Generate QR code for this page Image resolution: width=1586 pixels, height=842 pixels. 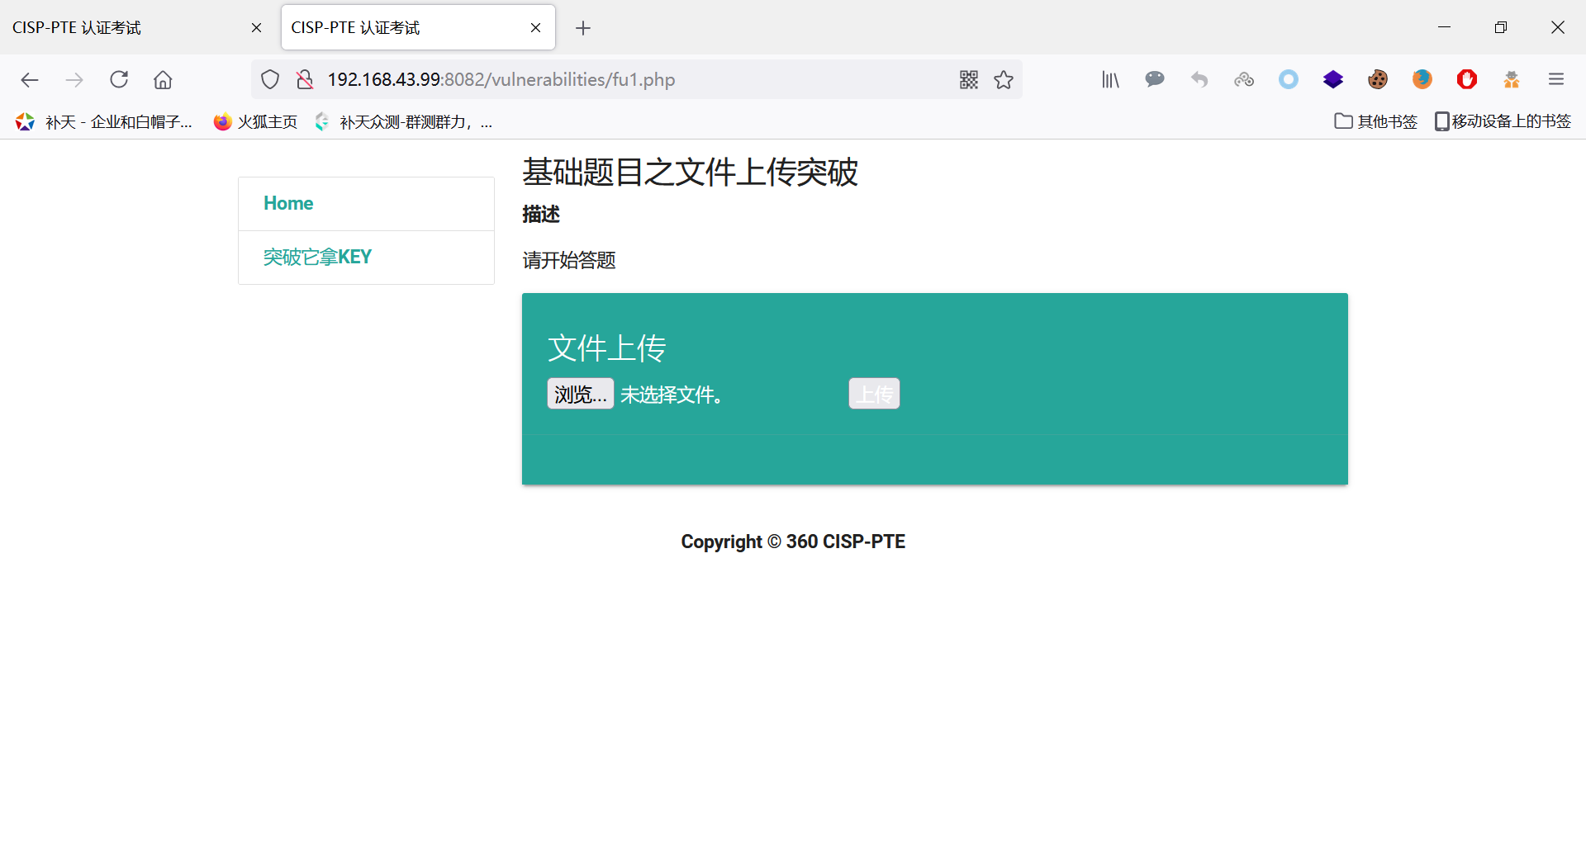tap(969, 79)
